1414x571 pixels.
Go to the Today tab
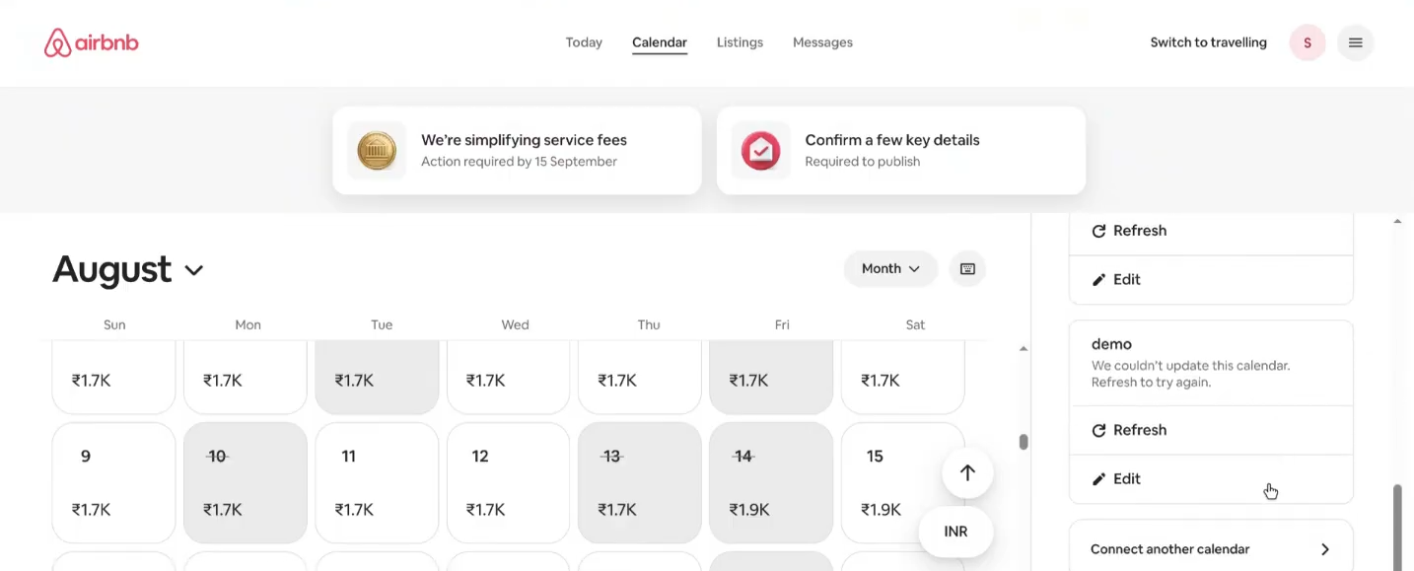(x=584, y=42)
